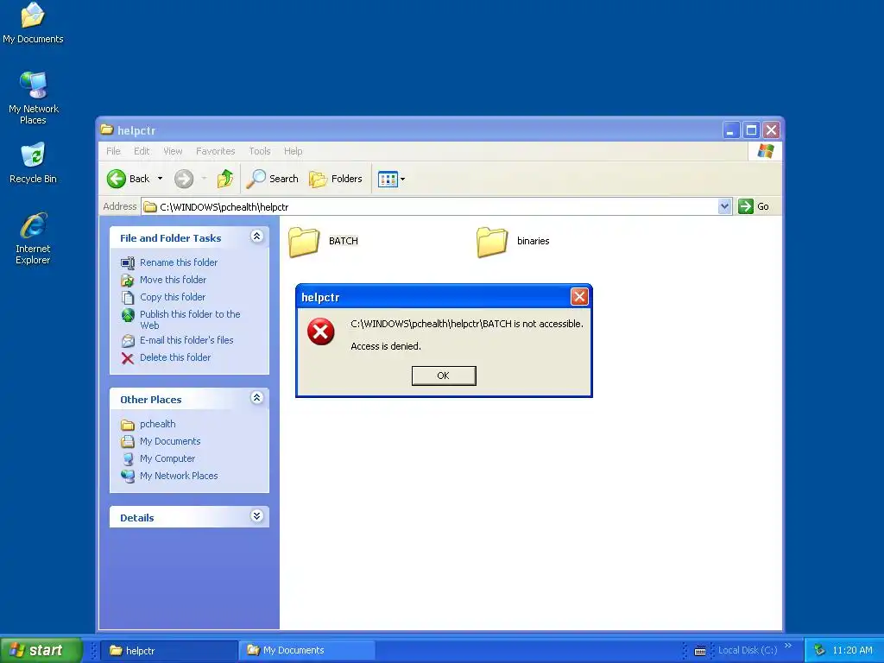Open pchealth in Other Places
Viewport: 884px width, 663px height.
pos(158,424)
